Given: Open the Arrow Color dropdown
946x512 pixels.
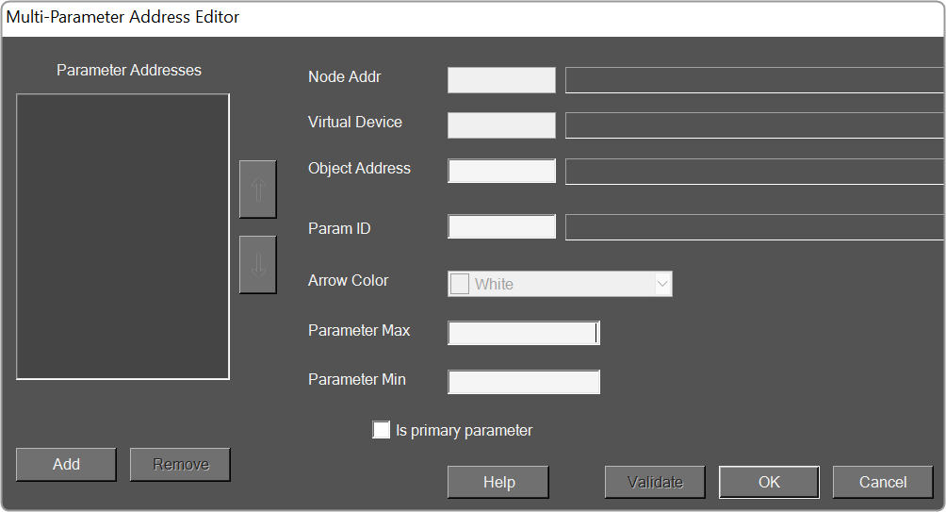Looking at the screenshot, I should [662, 284].
